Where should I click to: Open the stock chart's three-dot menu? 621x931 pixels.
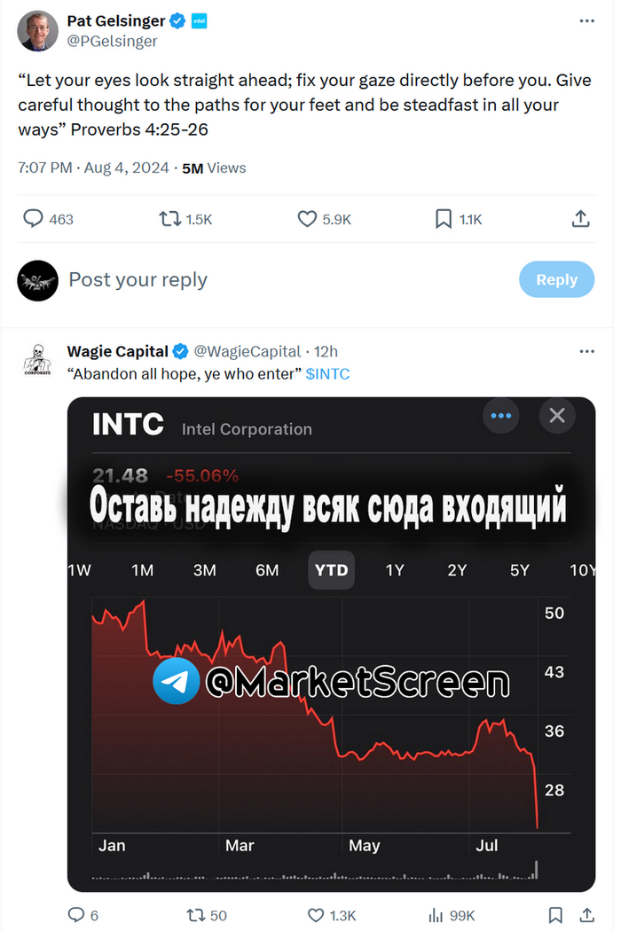pos(501,415)
